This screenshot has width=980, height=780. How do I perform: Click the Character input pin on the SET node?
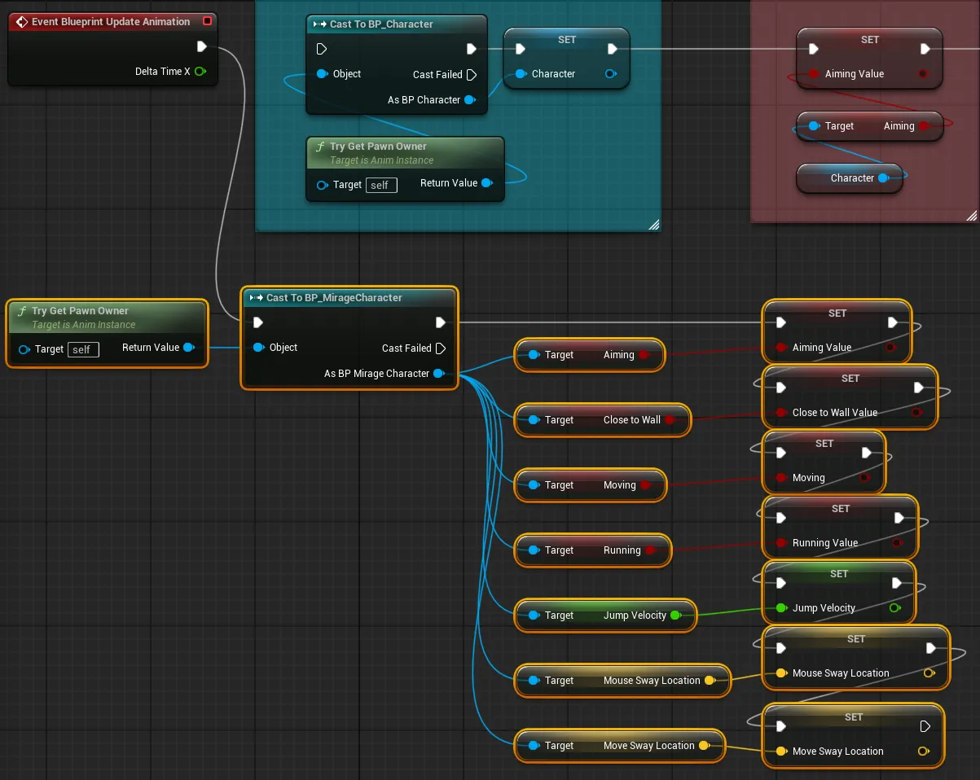coord(520,74)
